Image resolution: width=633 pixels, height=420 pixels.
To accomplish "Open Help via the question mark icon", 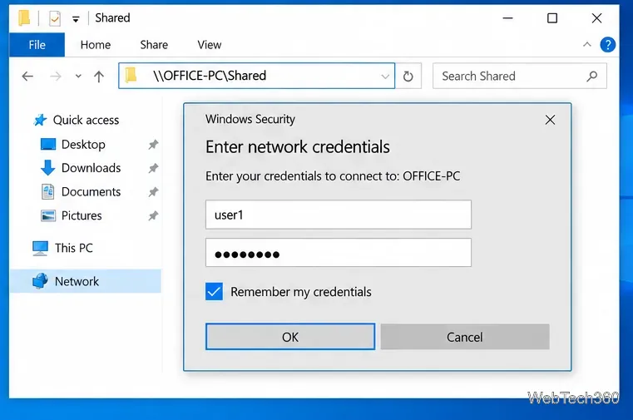I will pyautogui.click(x=607, y=44).
